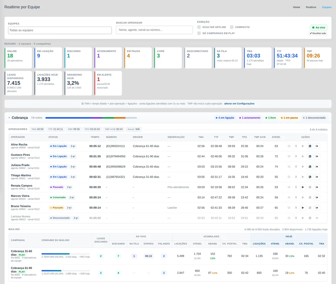
Task: Click Lanche observation in Bruno Teixeira row
Action: click(172, 208)
